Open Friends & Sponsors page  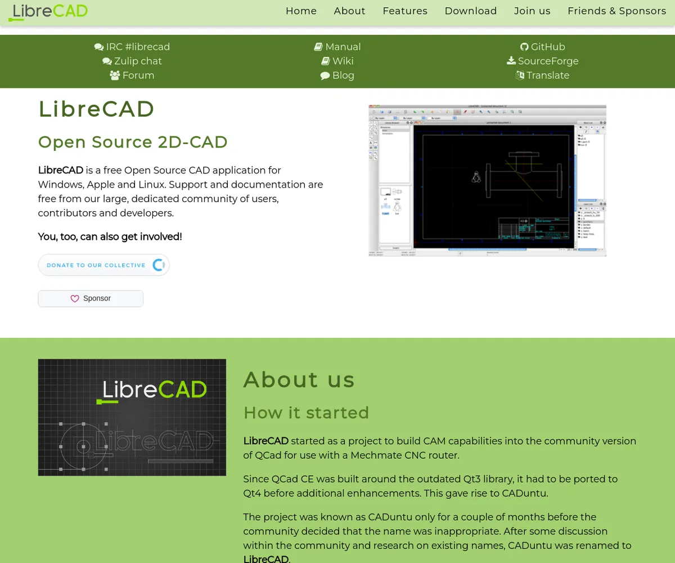pyautogui.click(x=616, y=11)
